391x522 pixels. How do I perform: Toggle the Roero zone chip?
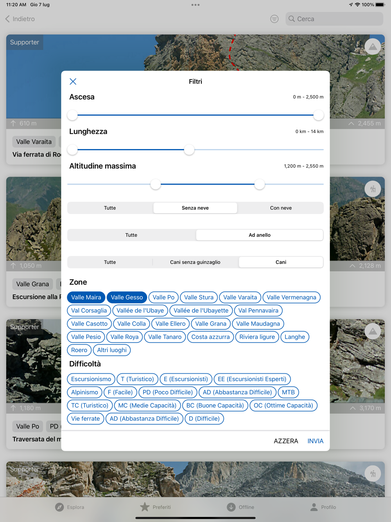[79, 350]
